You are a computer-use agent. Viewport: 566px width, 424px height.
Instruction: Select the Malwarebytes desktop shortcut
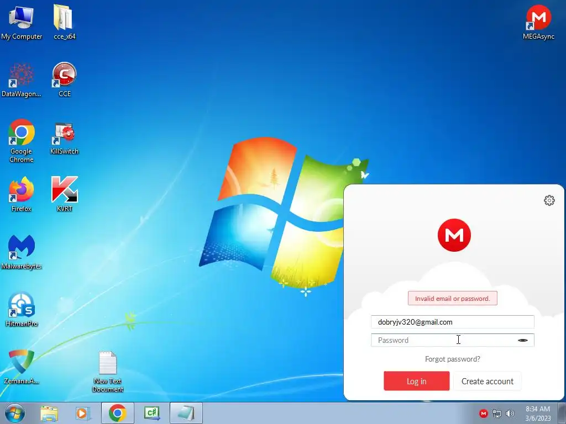pyautogui.click(x=22, y=252)
